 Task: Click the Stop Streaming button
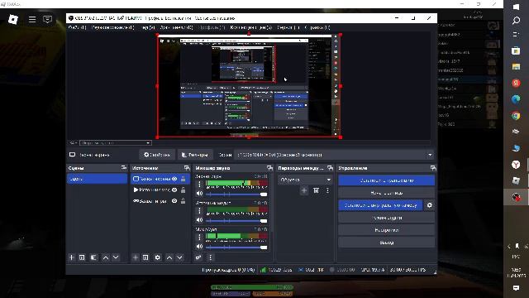(387, 180)
